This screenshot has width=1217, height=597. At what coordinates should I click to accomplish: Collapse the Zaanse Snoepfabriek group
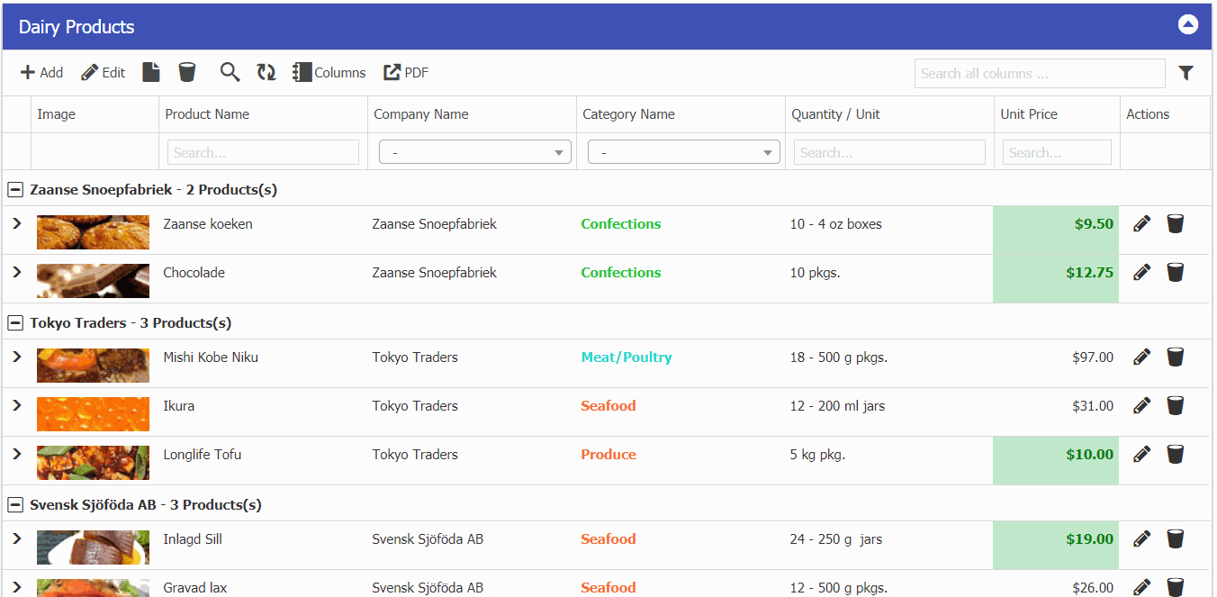pyautogui.click(x=14, y=190)
